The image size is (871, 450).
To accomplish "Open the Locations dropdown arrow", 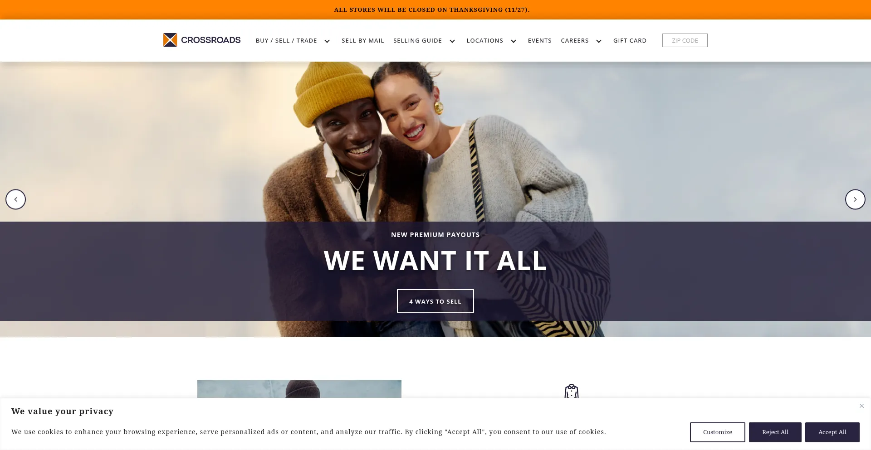I will pyautogui.click(x=514, y=41).
